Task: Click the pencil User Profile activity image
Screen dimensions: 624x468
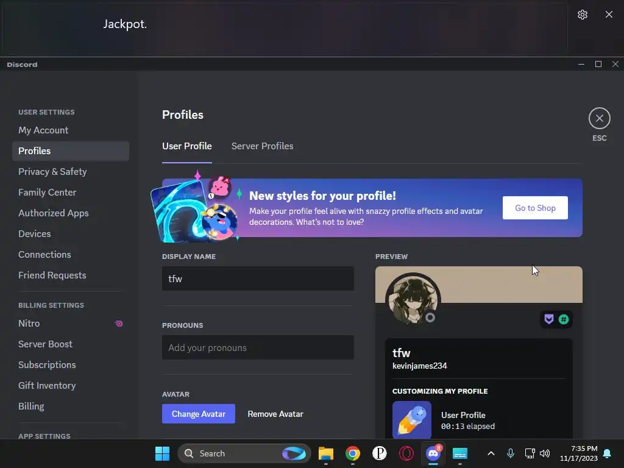Action: pyautogui.click(x=412, y=420)
